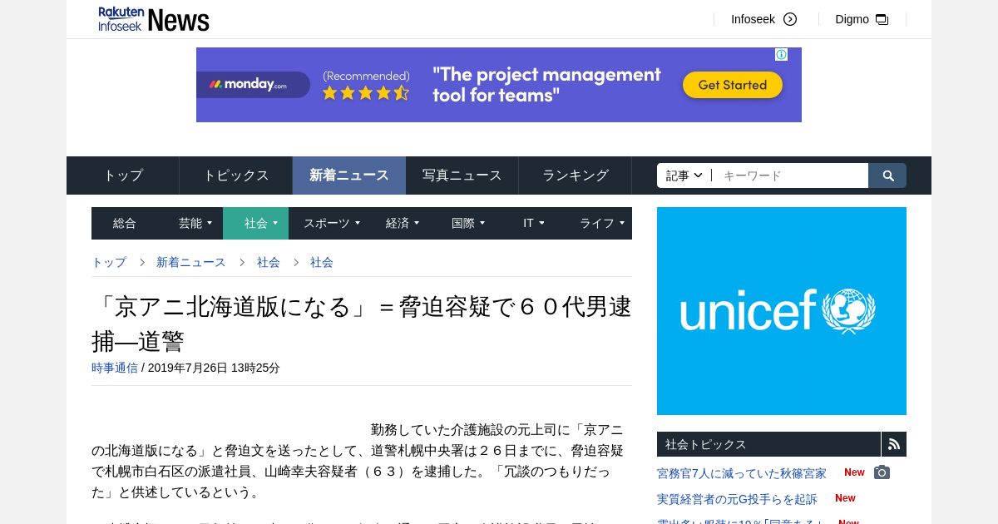Click the magnifier search button

click(887, 175)
